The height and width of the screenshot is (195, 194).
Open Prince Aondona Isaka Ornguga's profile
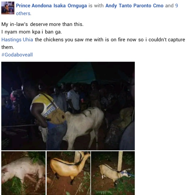click(x=52, y=6)
